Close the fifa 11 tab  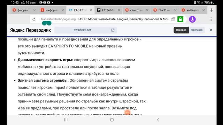tap(175, 10)
